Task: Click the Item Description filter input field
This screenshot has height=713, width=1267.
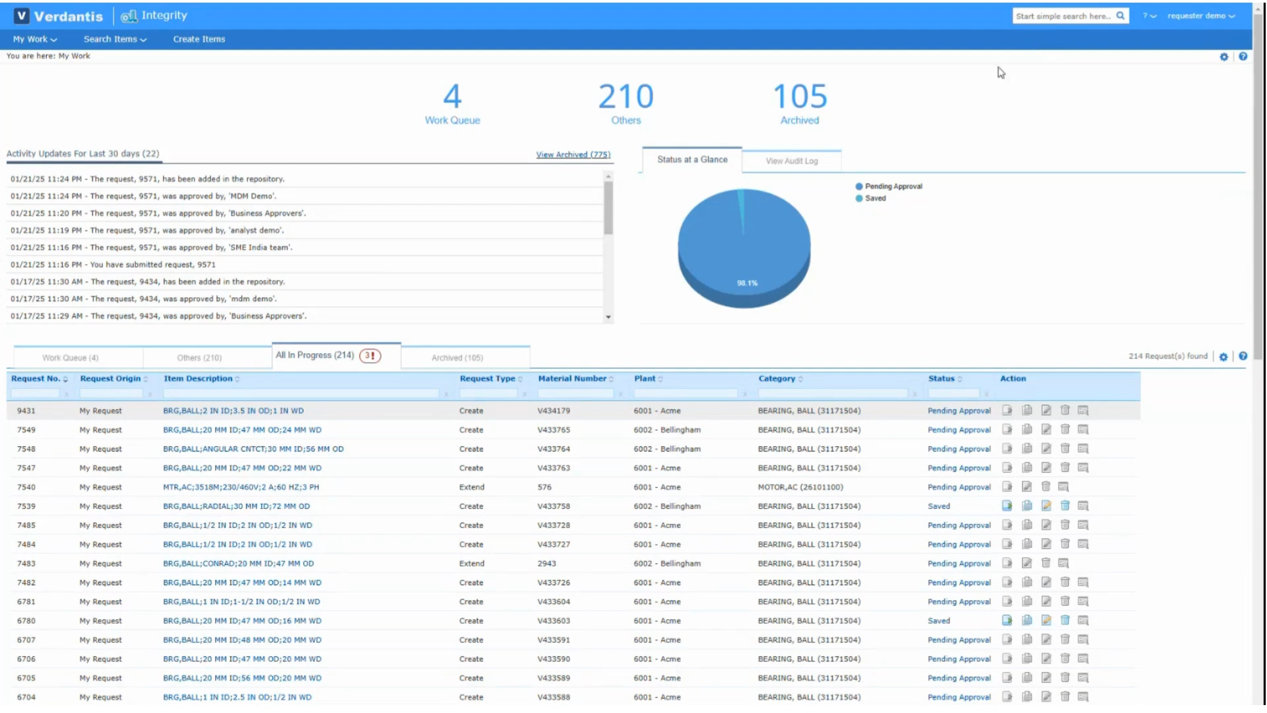Action: (x=301, y=393)
